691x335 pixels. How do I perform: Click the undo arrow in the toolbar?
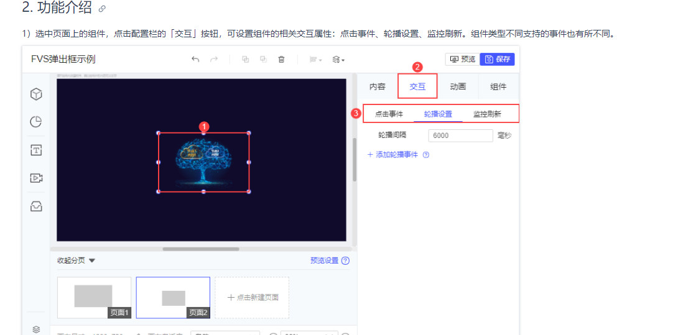[x=195, y=60]
